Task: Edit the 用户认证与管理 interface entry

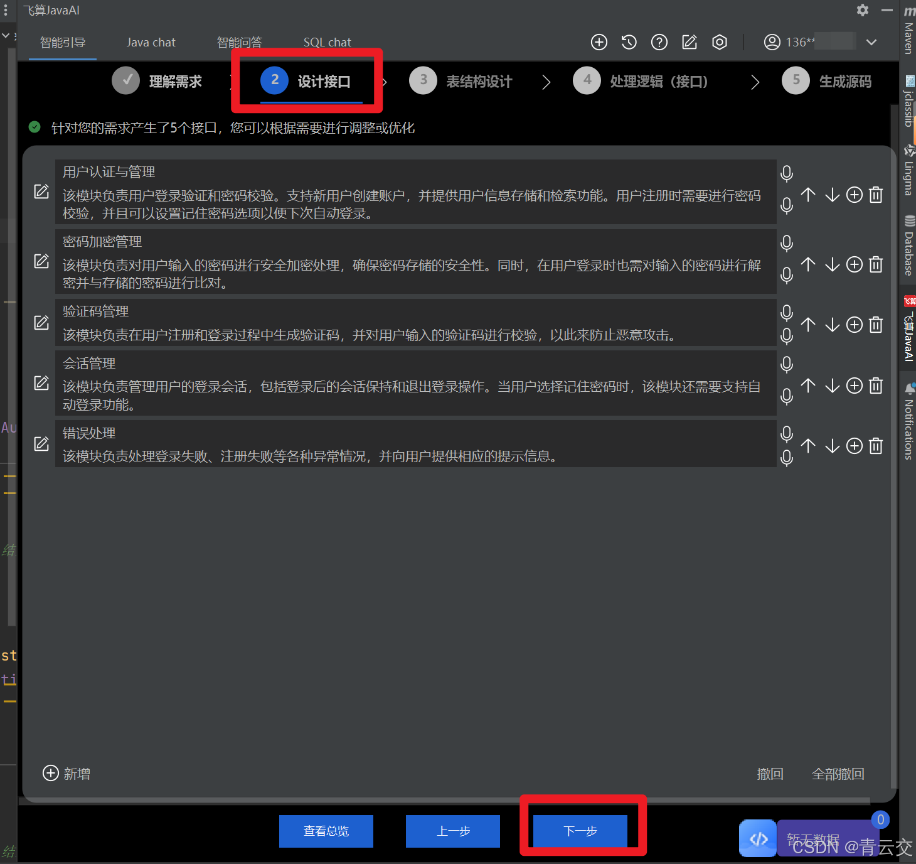Action: (41, 192)
